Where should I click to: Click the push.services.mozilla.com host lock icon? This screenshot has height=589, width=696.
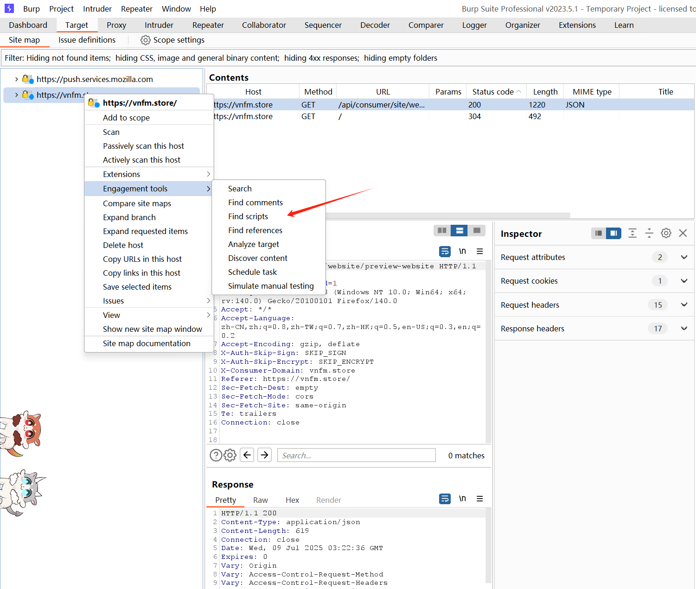point(28,79)
